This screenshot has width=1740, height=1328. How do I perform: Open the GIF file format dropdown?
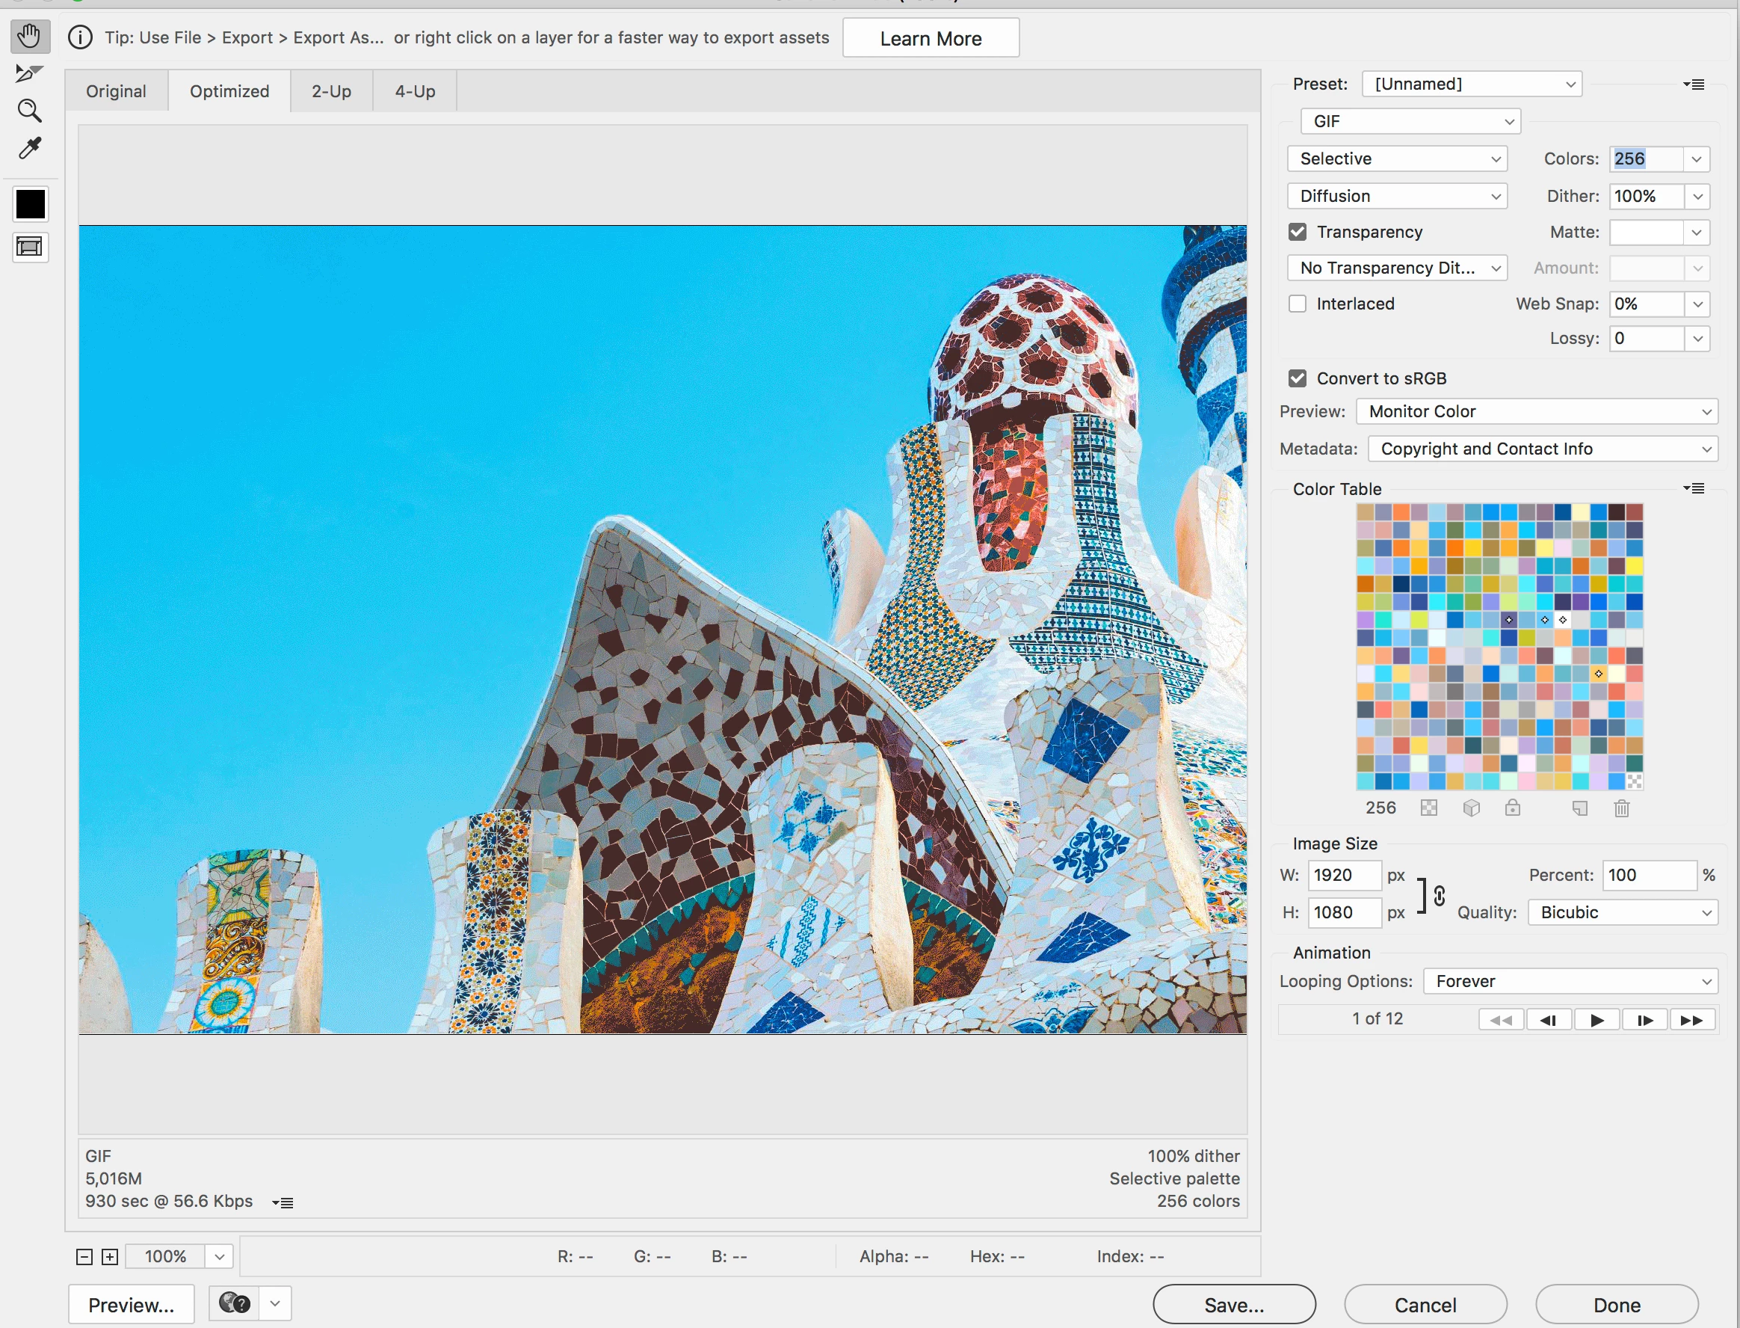[1410, 121]
